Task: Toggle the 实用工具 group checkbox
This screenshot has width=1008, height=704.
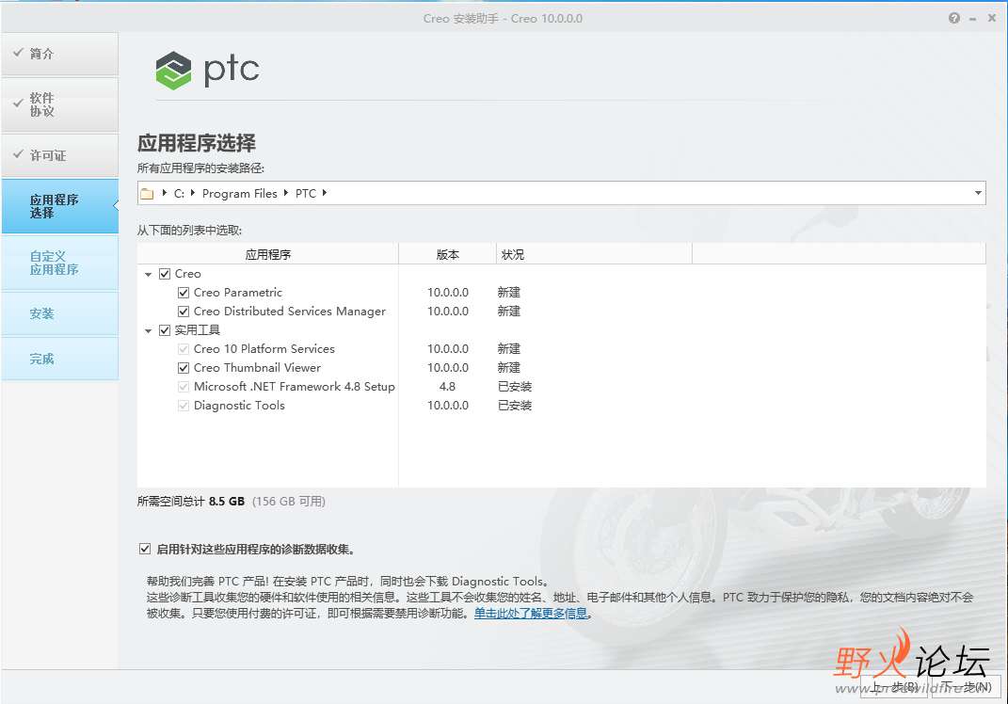Action: click(165, 330)
